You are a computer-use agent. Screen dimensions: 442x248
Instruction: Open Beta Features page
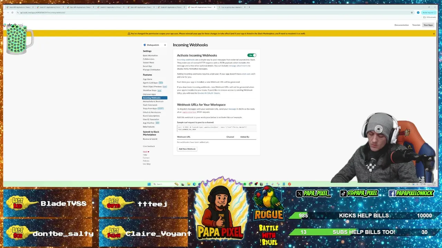[149, 127]
